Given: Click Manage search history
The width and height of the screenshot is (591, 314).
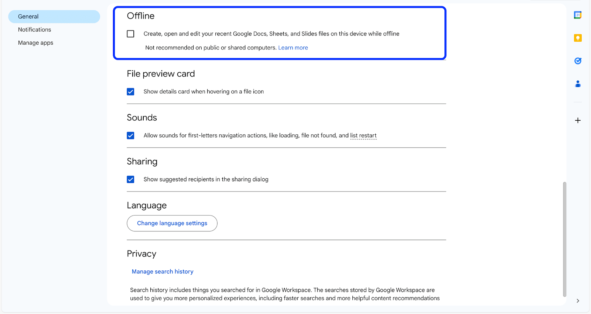Looking at the screenshot, I should click(x=162, y=271).
